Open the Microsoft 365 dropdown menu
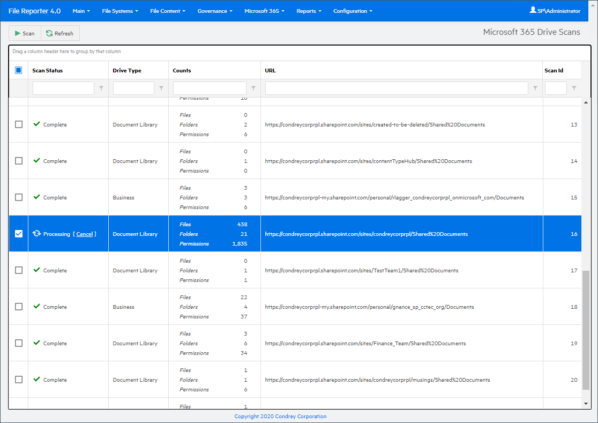598x423 pixels. (264, 11)
